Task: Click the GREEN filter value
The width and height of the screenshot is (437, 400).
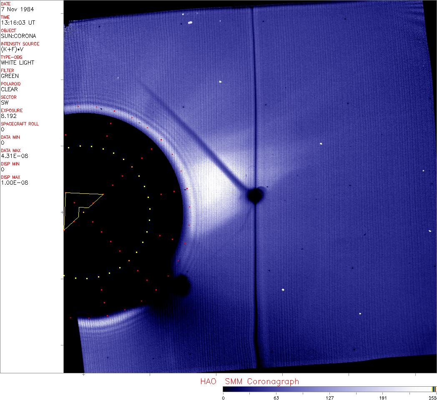Action: tap(10, 76)
